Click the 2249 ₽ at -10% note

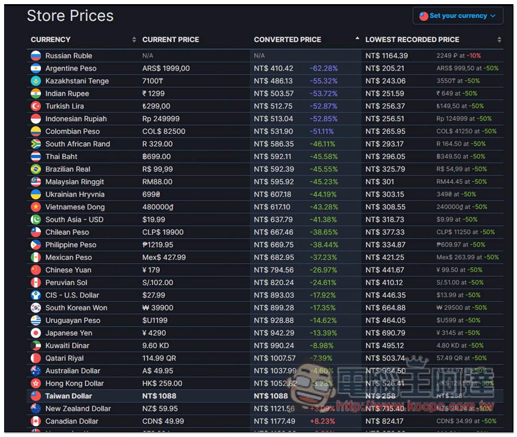point(458,56)
